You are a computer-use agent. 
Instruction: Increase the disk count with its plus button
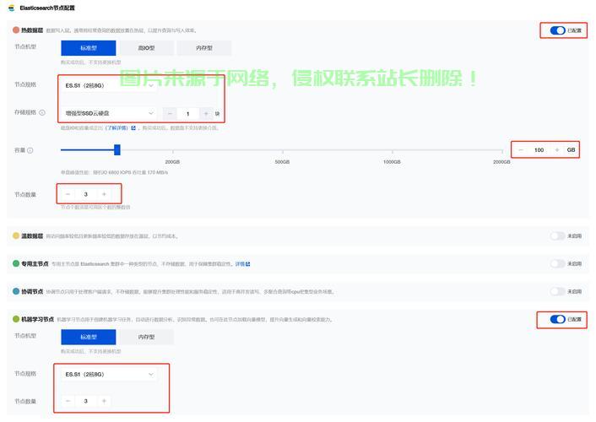tap(206, 113)
